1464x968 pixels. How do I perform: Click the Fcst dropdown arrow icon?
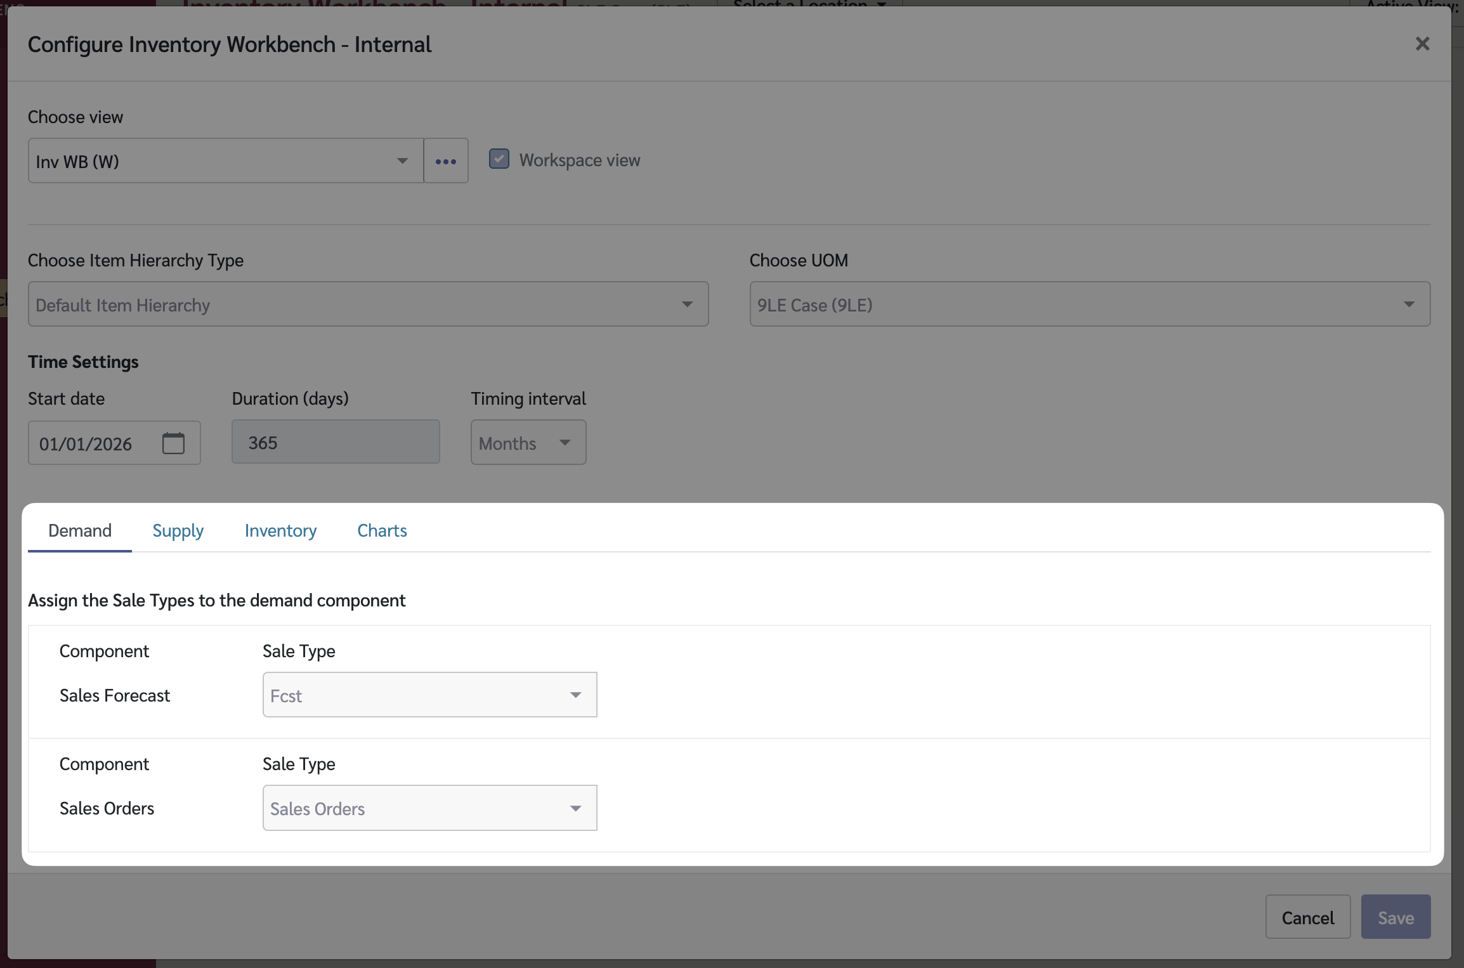(x=575, y=695)
